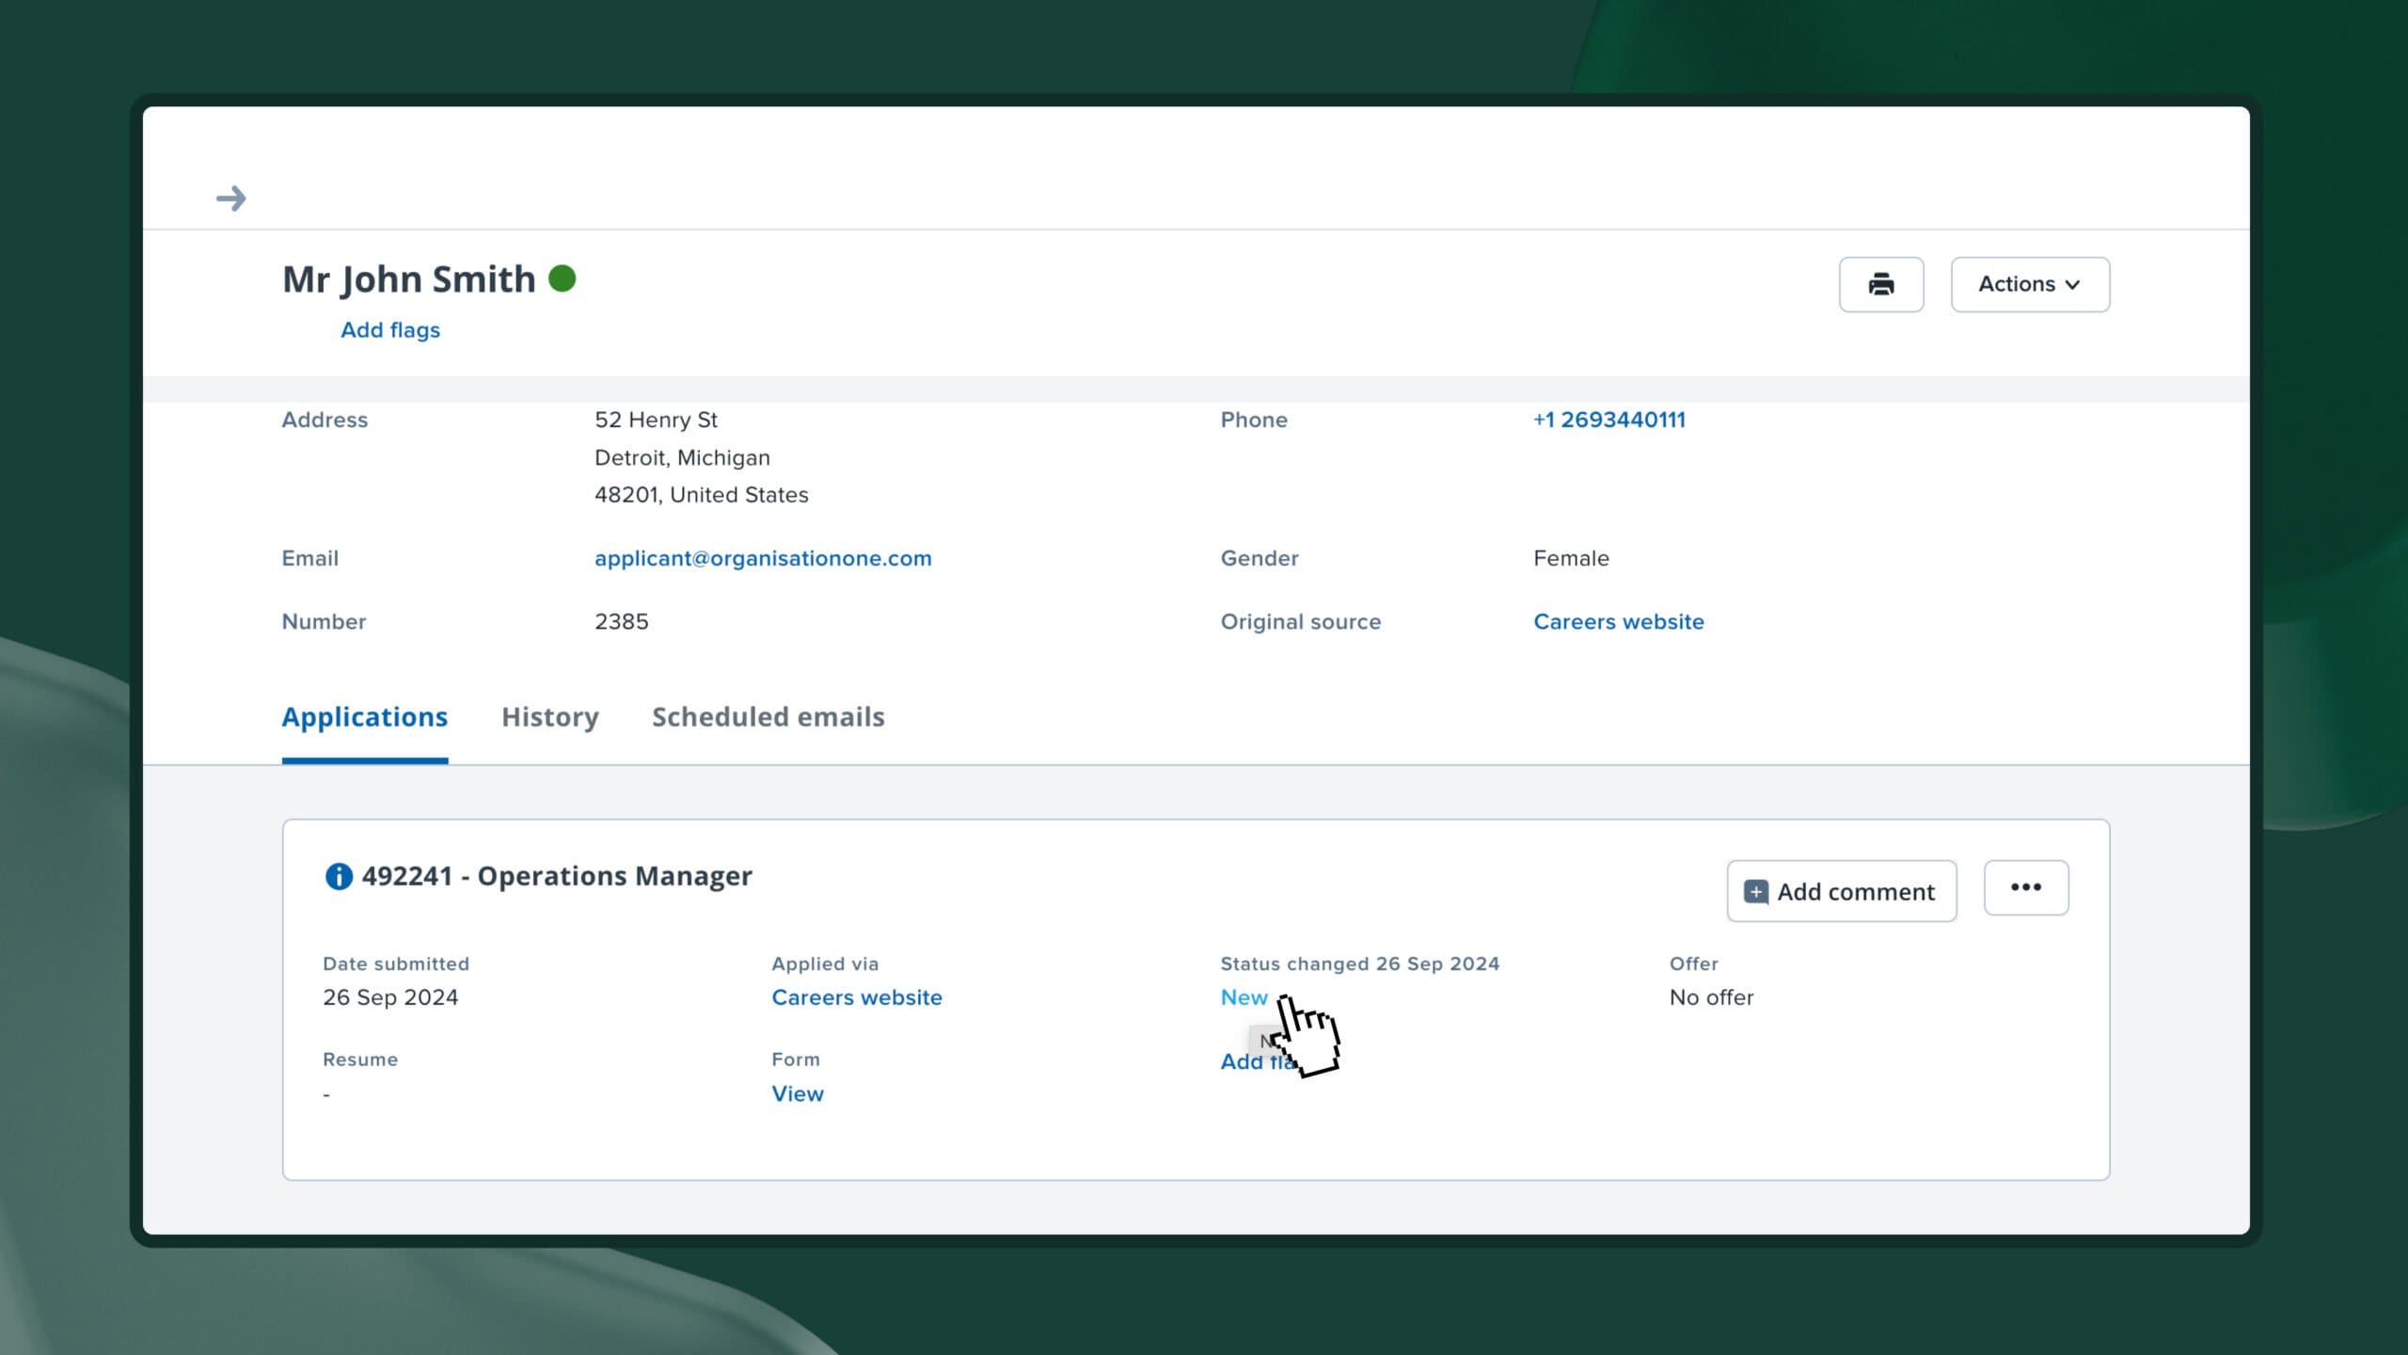Click the blue info icon beside 492241
2408x1355 pixels.
[339, 876]
